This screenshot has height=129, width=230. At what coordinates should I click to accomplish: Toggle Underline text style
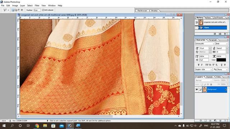click(221, 65)
